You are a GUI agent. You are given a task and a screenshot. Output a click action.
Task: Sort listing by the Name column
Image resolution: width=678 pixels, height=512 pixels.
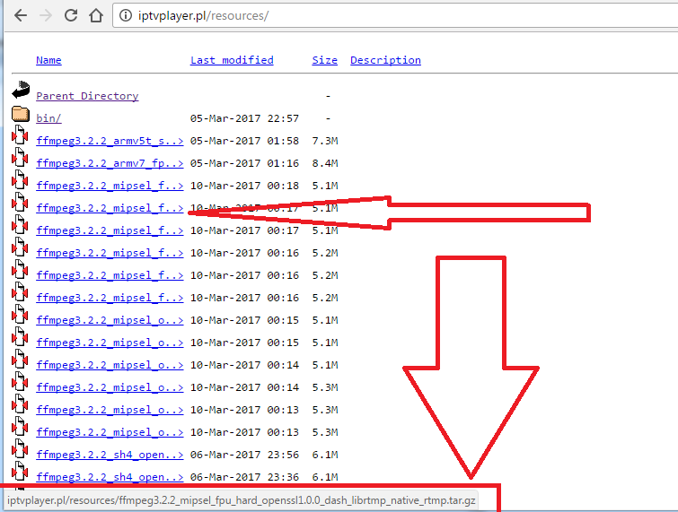[x=48, y=60]
